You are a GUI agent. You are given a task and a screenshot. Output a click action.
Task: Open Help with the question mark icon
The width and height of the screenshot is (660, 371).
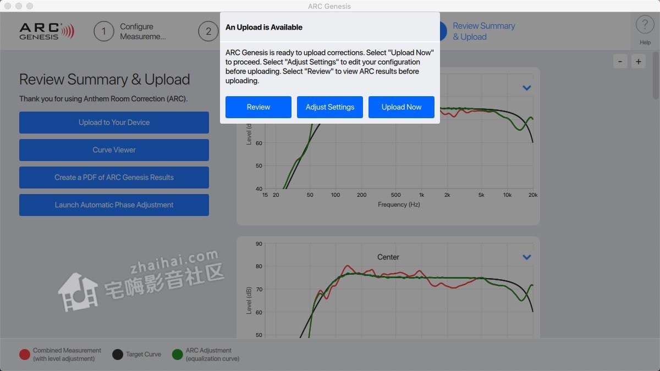point(645,25)
